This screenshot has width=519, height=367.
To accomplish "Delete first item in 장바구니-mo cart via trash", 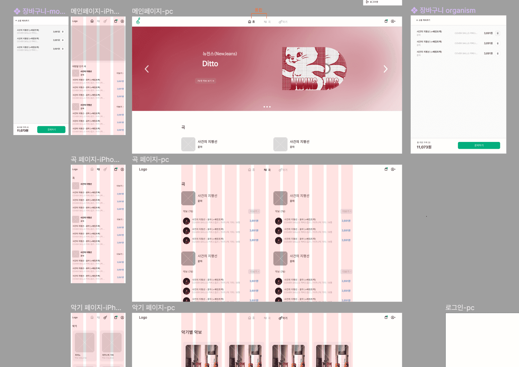I will click(x=63, y=32).
